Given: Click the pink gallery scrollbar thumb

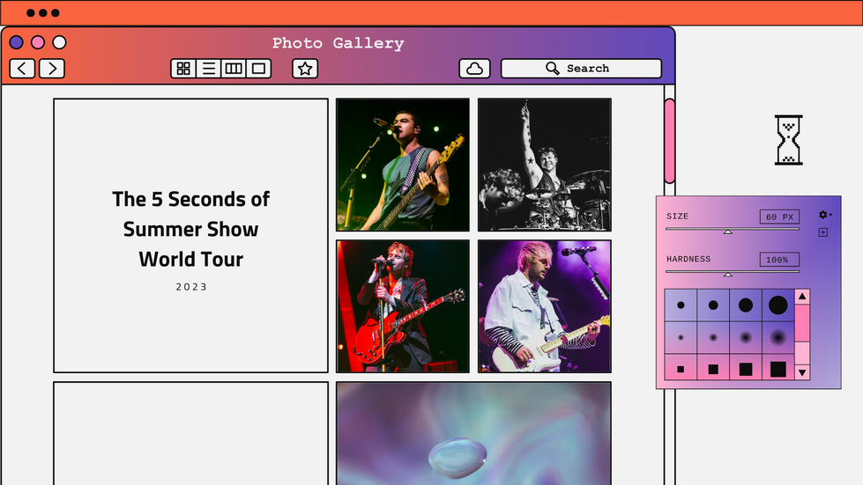Looking at the screenshot, I should pyautogui.click(x=669, y=141).
